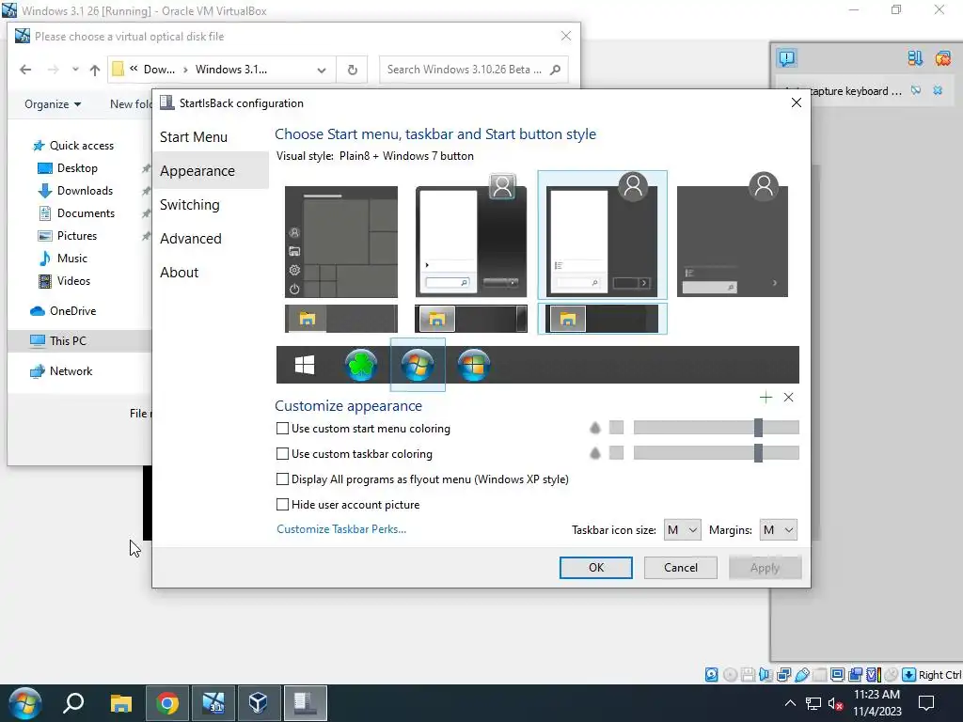The height and width of the screenshot is (722, 963).
Task: Check Hide user account picture
Action: [282, 505]
